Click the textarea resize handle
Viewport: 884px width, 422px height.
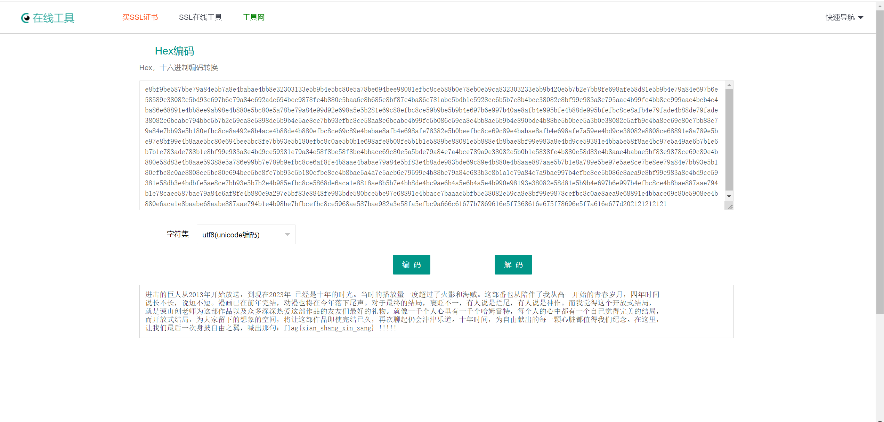[x=730, y=207]
